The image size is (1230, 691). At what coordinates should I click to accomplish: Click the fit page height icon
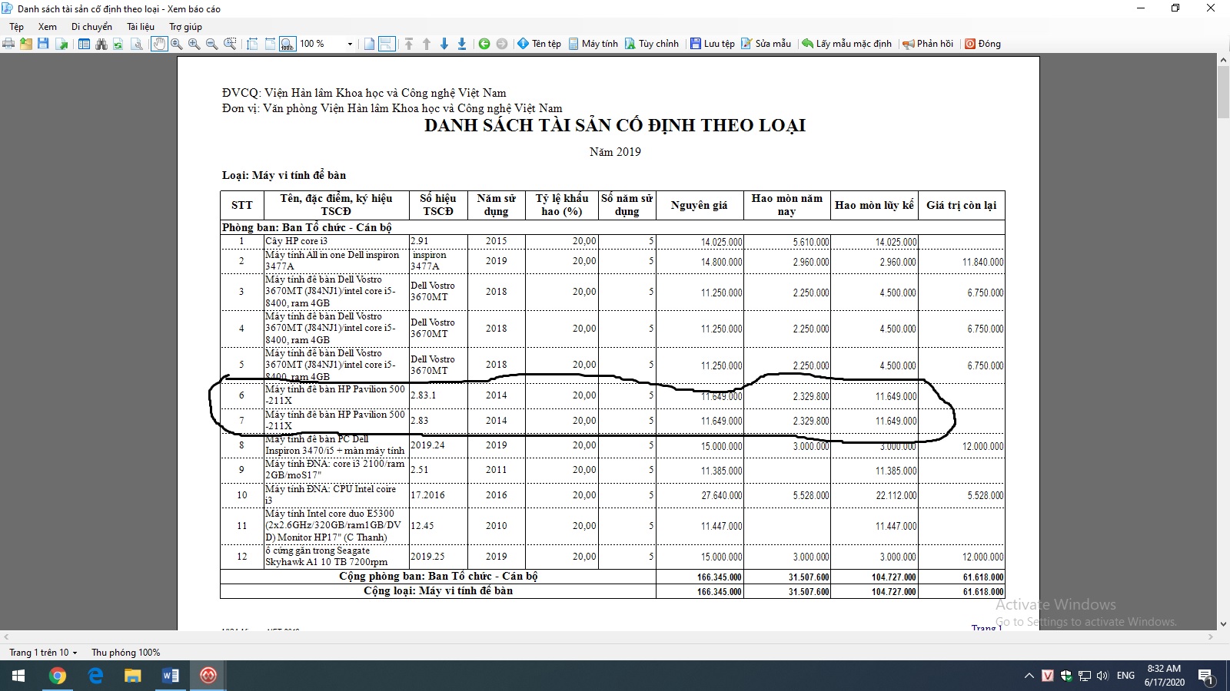tap(252, 44)
